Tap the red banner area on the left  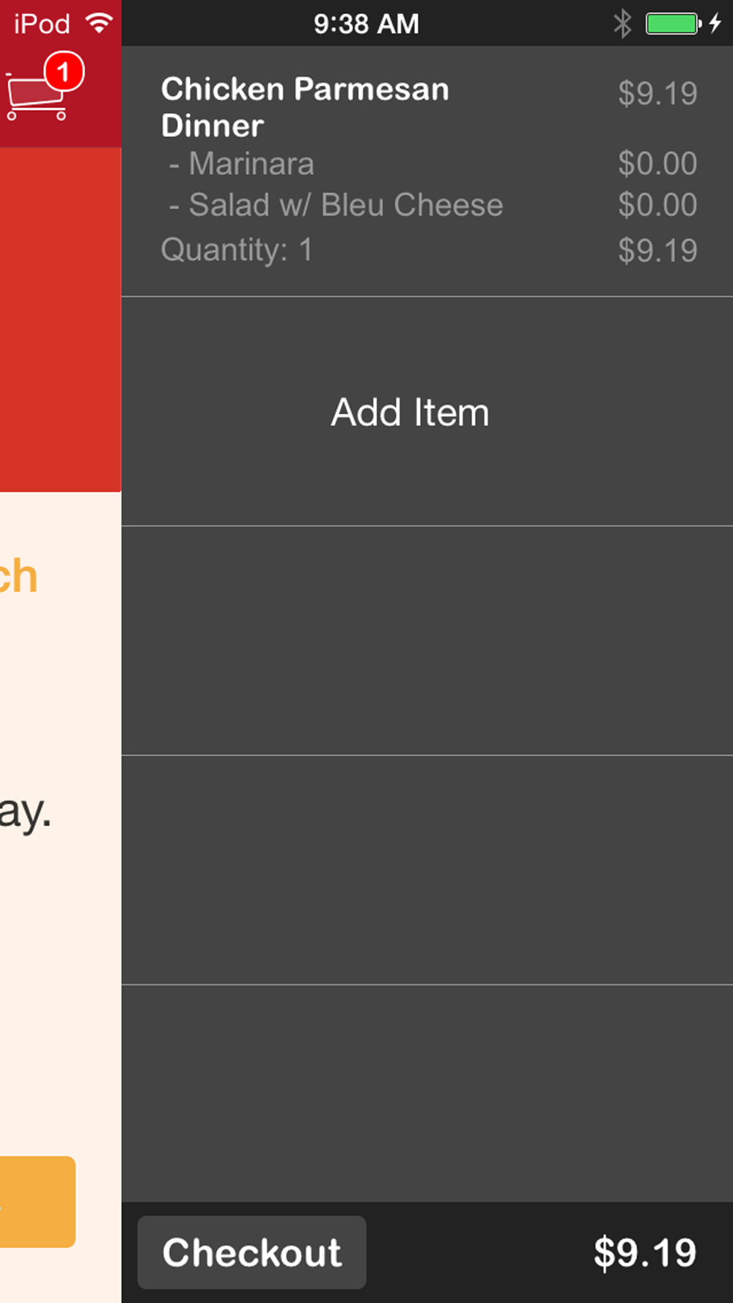(x=60, y=320)
